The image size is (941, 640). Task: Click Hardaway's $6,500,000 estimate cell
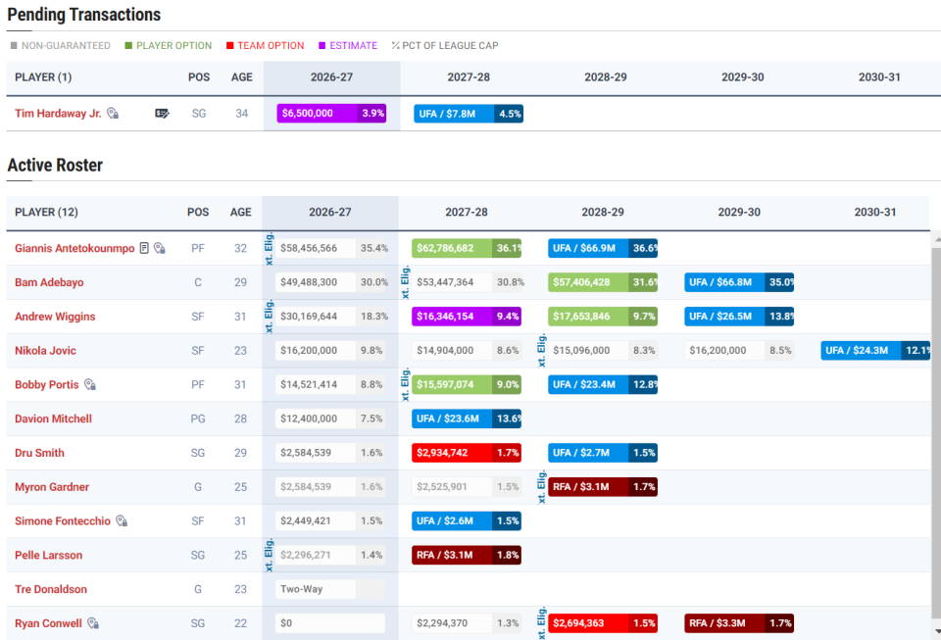pyautogui.click(x=331, y=114)
